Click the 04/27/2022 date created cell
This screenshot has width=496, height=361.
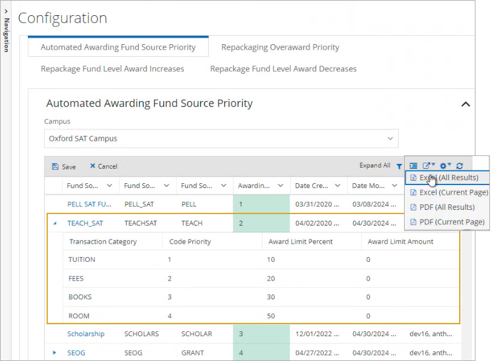point(317,353)
